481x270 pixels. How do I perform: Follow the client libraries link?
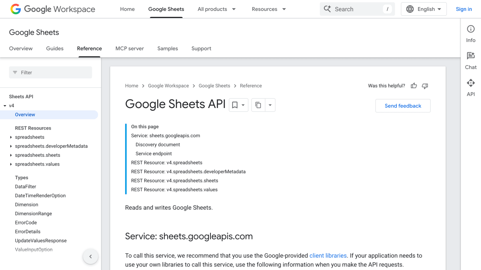[x=328, y=256]
